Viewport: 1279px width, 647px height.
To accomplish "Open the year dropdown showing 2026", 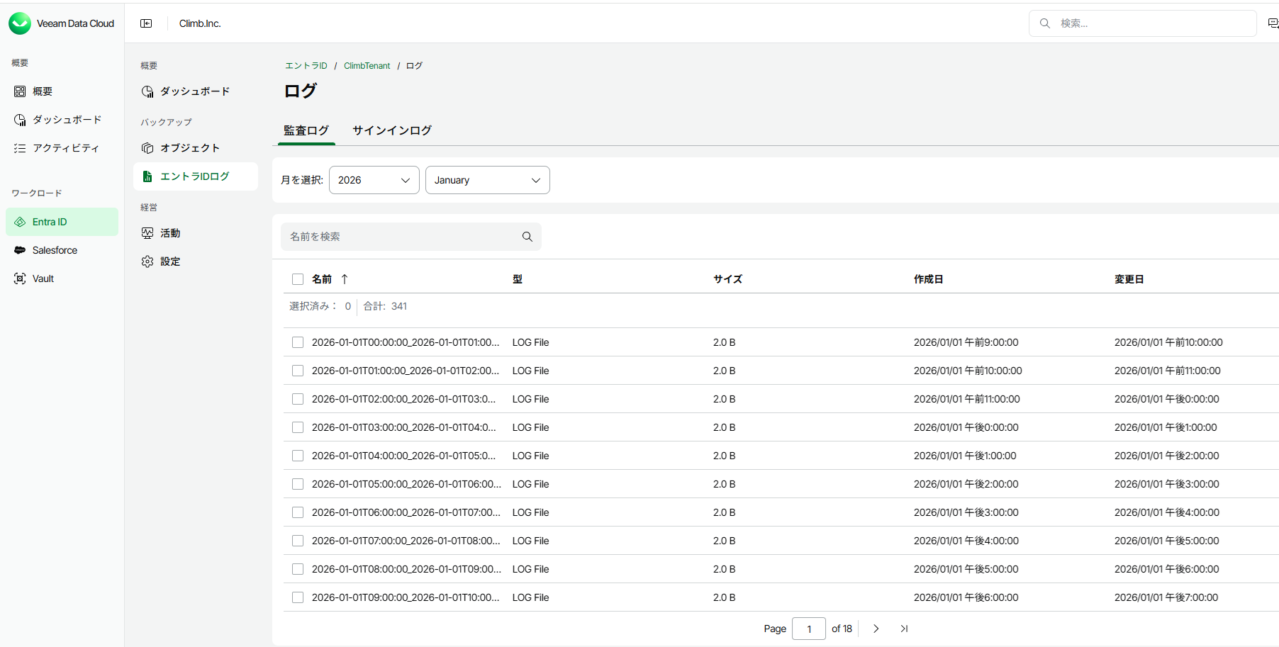I will [374, 180].
